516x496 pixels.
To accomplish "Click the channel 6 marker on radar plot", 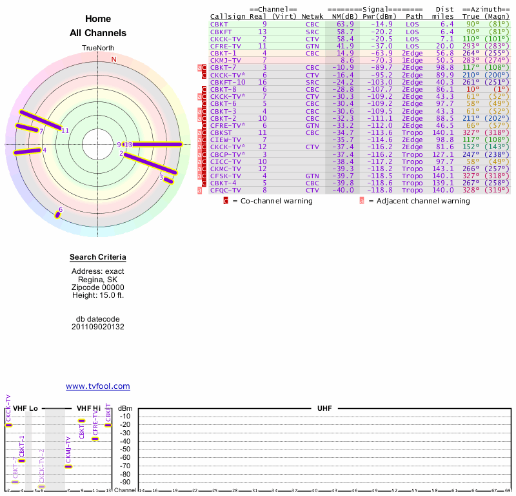I will (x=57, y=215).
